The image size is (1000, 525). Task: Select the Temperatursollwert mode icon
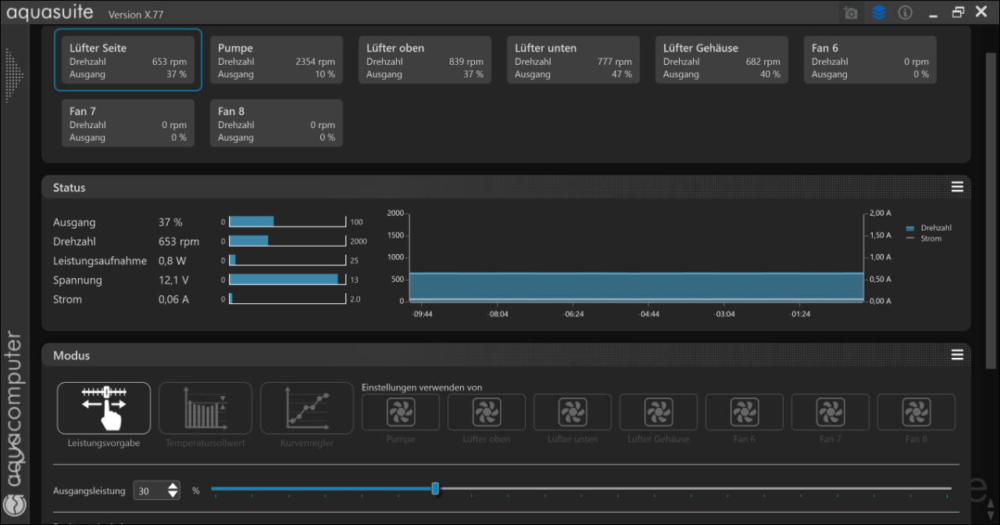pyautogui.click(x=205, y=408)
